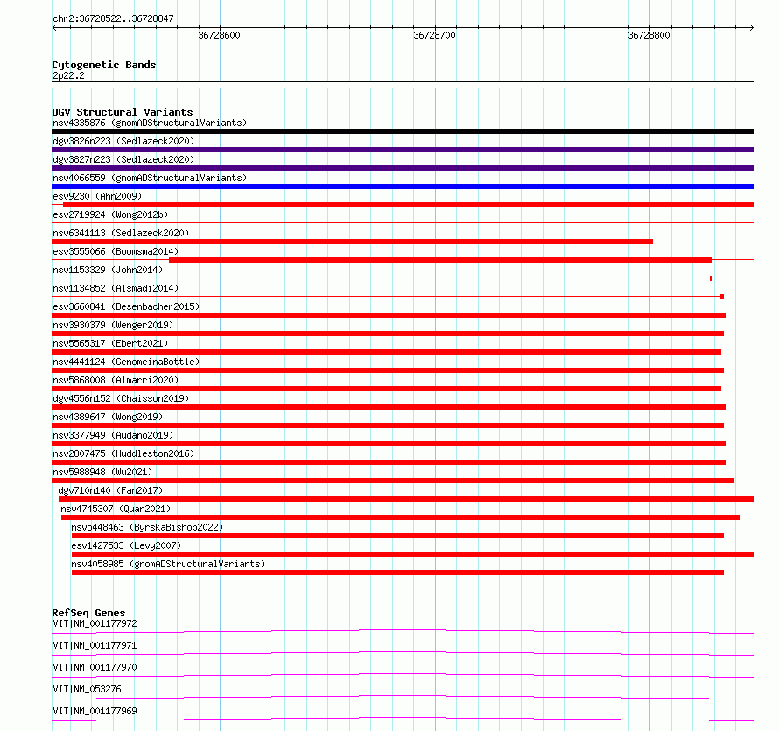Open the nsv4389647 (Wong2019) label
Screen dimensions: 779x731
click(108, 417)
